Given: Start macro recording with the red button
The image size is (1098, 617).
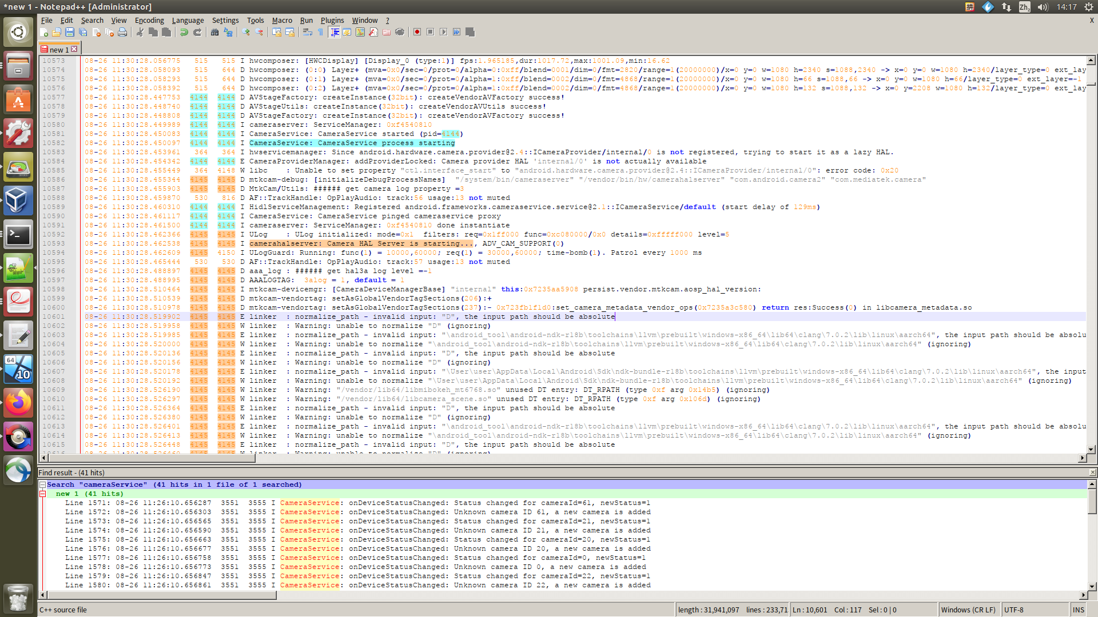Looking at the screenshot, I should coord(417,33).
